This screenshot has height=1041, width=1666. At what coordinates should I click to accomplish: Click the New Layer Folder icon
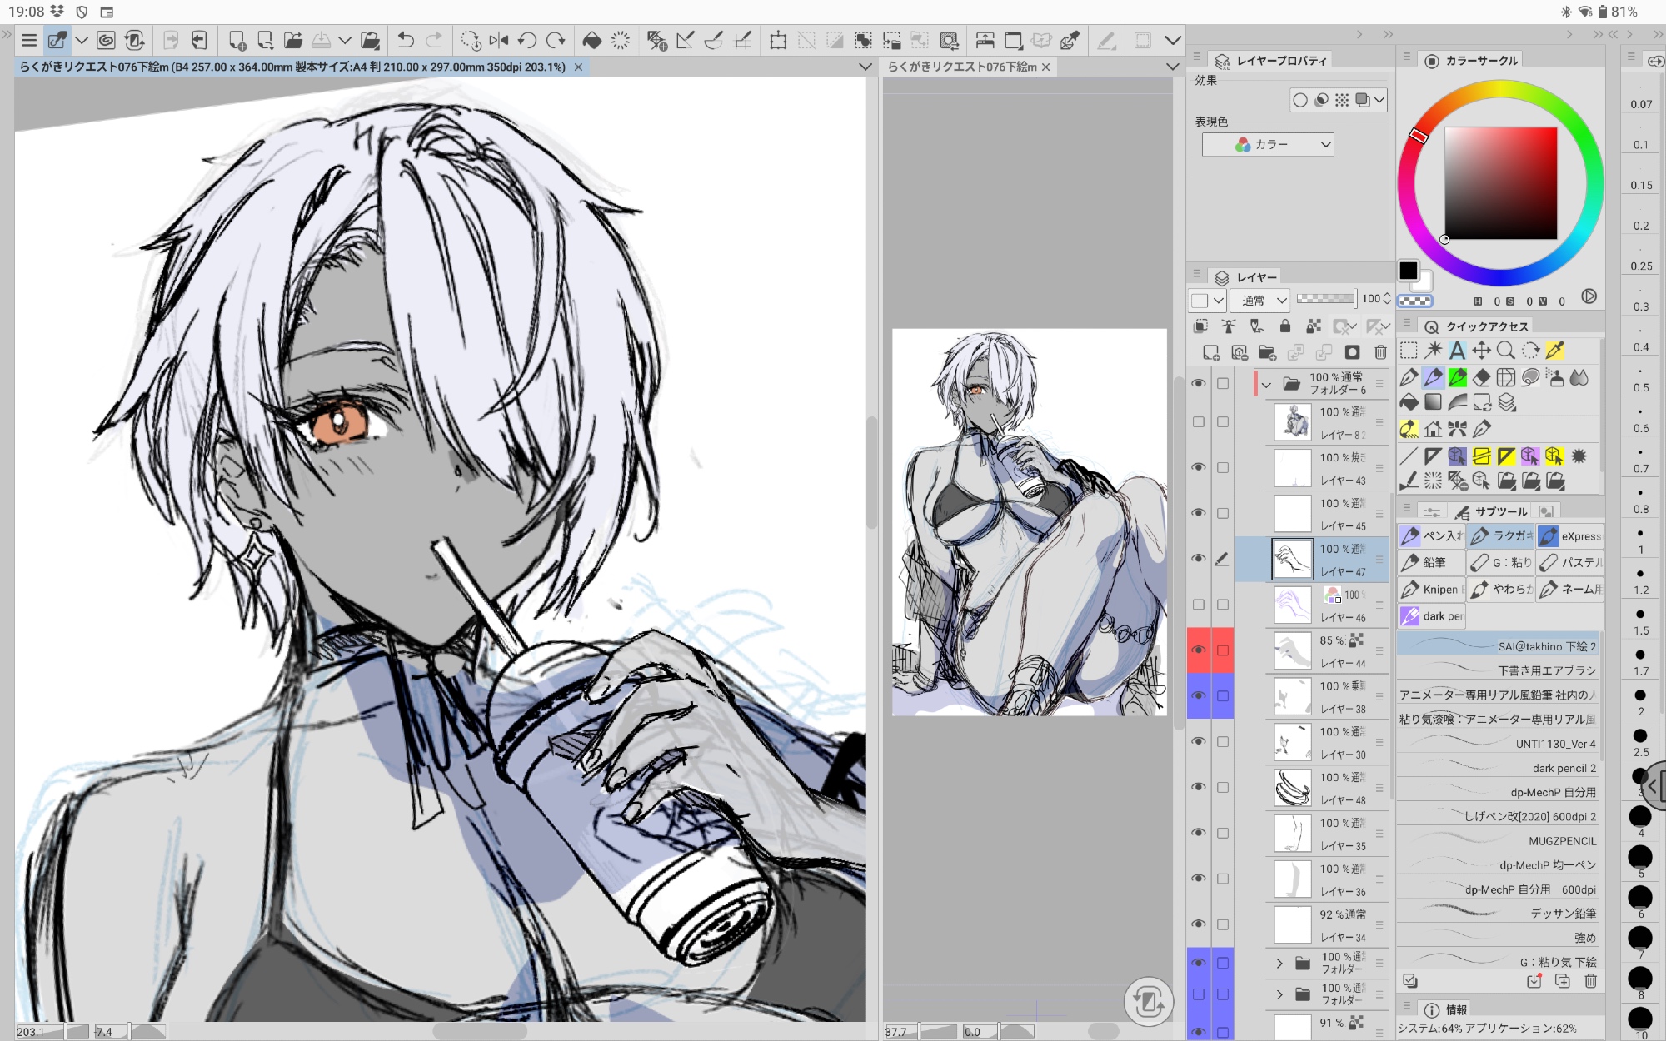pos(1267,352)
